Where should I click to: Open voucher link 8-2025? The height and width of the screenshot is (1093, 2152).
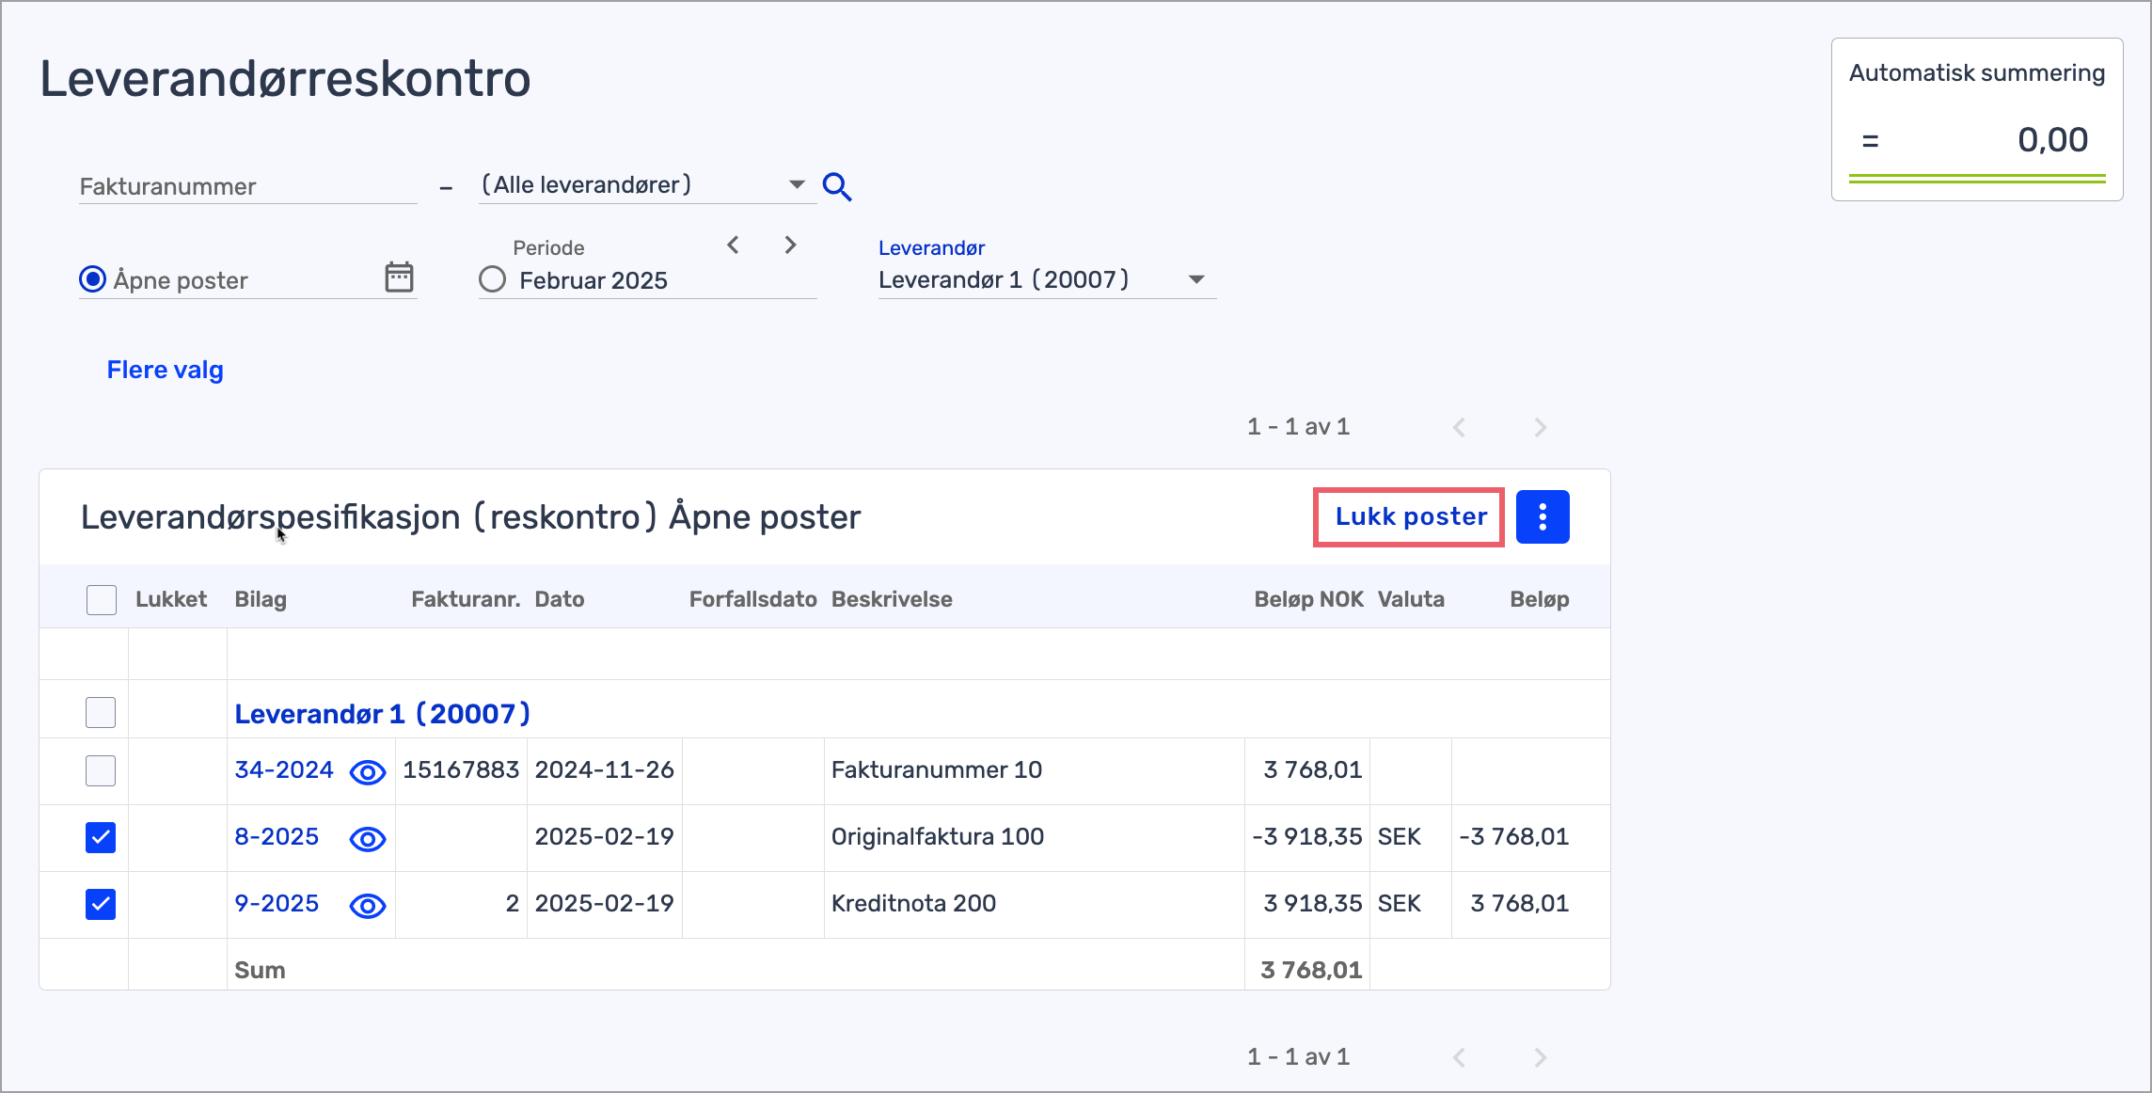tap(277, 836)
